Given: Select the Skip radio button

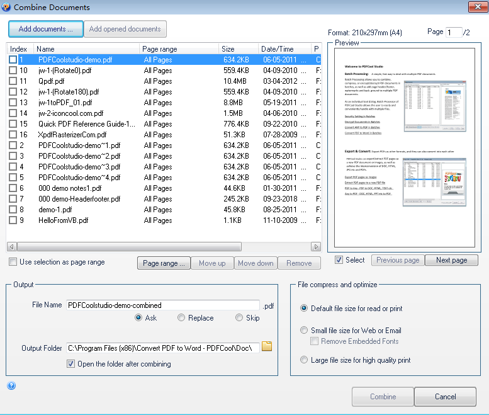Looking at the screenshot, I should click(x=239, y=317).
